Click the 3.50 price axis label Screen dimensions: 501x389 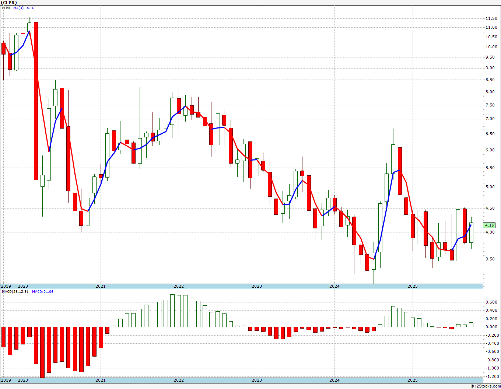[x=490, y=259]
